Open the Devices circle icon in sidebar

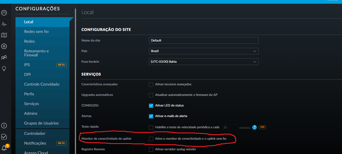click(x=4, y=46)
